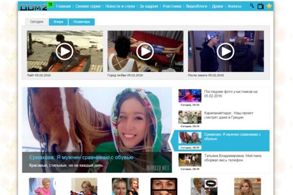Switch to the Позавчера tab

coord(82,22)
